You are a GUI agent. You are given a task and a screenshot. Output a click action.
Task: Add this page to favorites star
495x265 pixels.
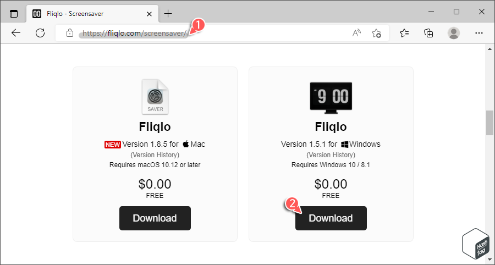click(376, 33)
